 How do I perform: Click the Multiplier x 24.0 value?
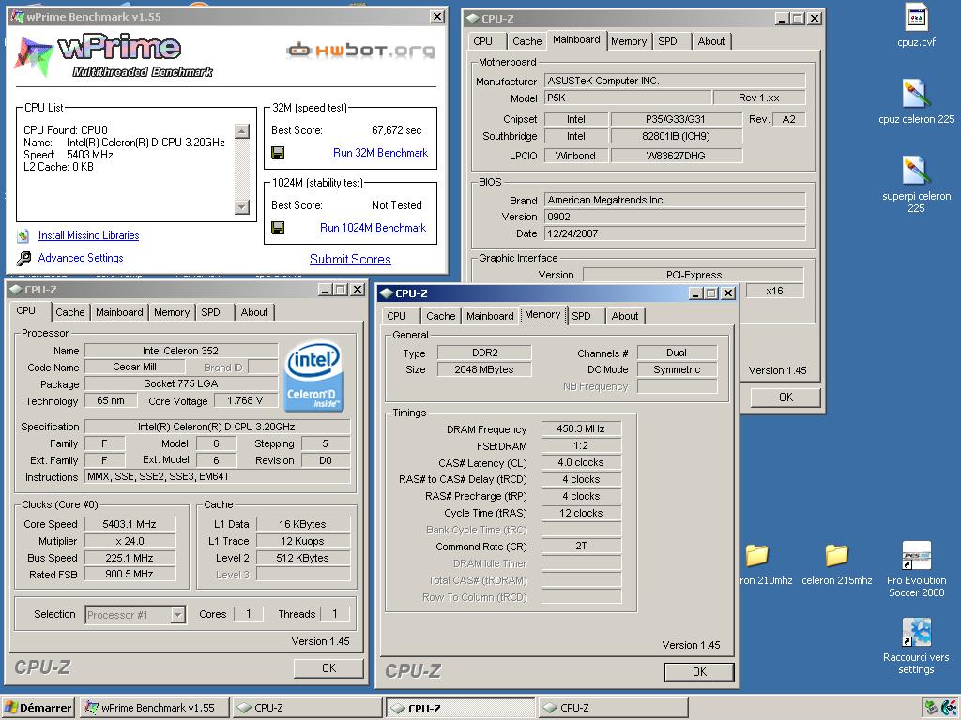pos(130,541)
